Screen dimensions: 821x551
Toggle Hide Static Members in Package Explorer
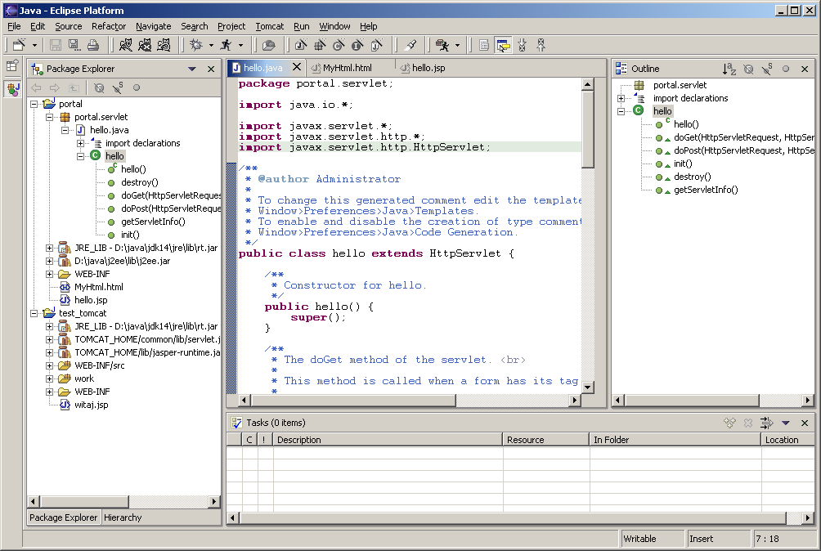tap(118, 88)
